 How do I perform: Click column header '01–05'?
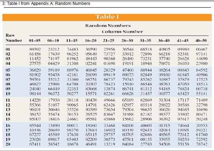(35, 40)
